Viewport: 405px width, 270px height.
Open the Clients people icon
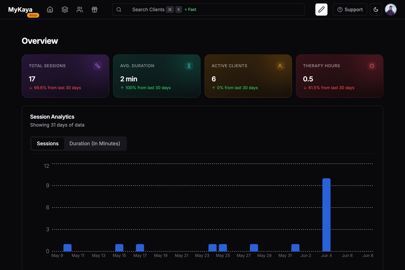click(x=80, y=9)
